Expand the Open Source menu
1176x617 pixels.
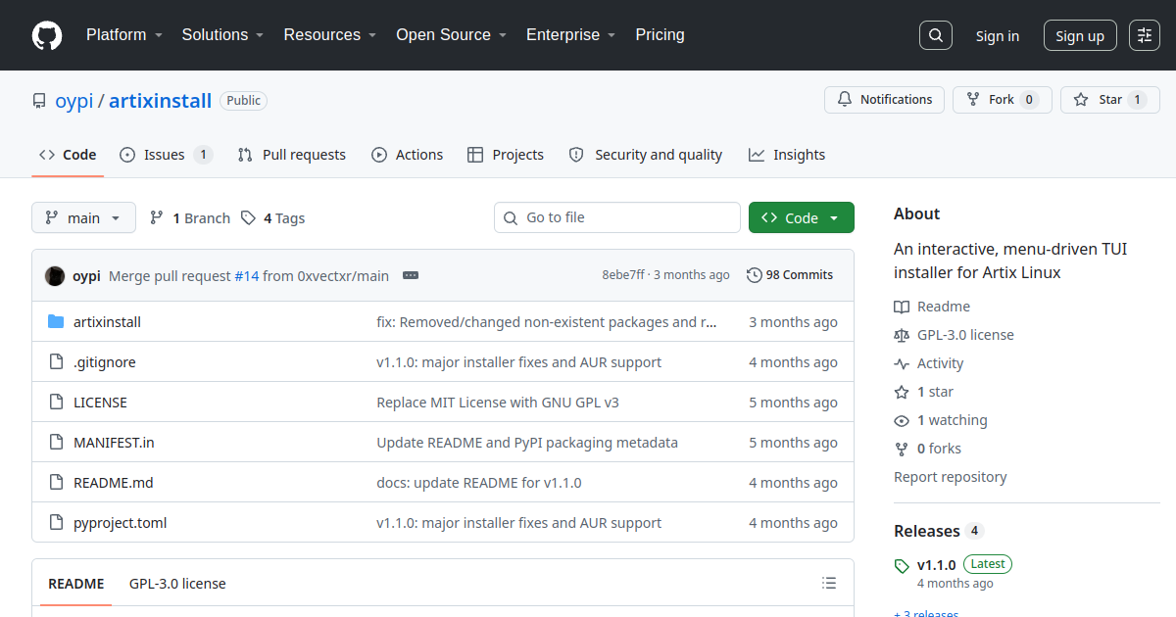coord(451,35)
